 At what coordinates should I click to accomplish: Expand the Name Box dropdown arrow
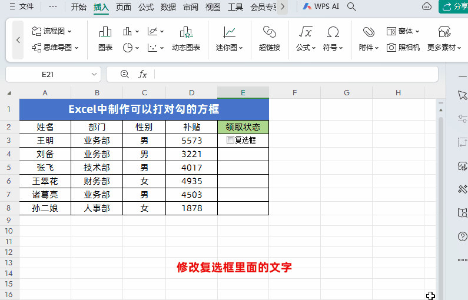(94, 74)
